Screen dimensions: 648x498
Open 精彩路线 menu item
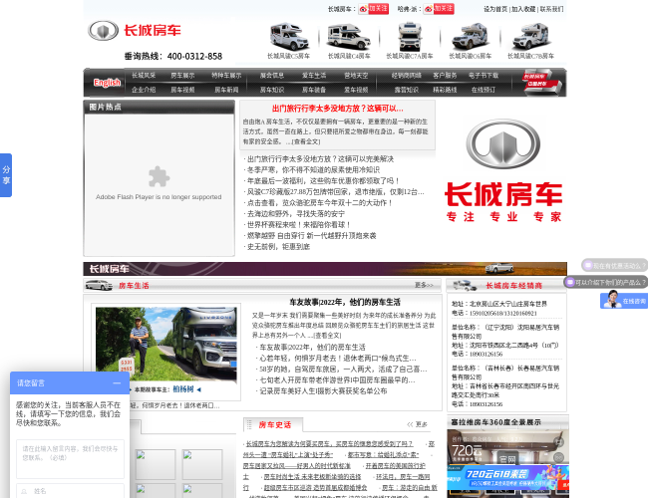click(445, 90)
